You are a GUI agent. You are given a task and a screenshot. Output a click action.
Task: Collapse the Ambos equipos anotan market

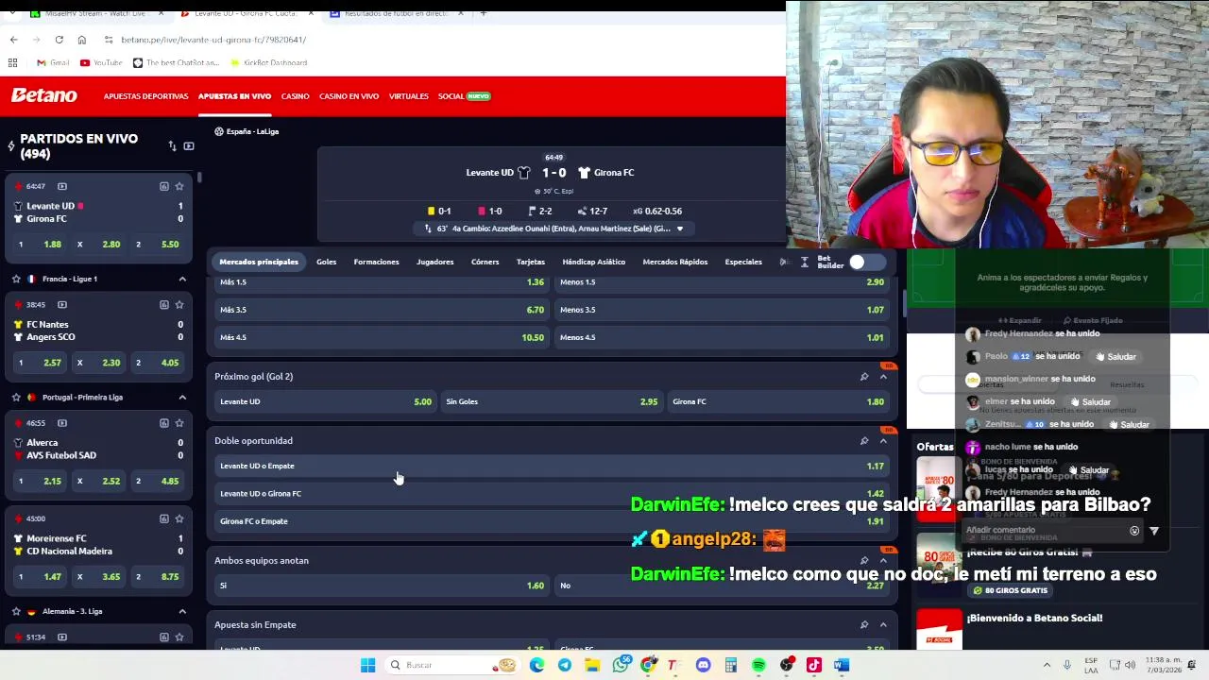[883, 561]
